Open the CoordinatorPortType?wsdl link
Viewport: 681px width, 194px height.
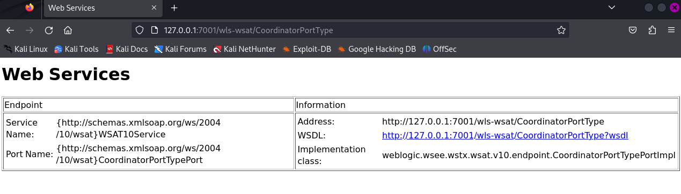505,136
